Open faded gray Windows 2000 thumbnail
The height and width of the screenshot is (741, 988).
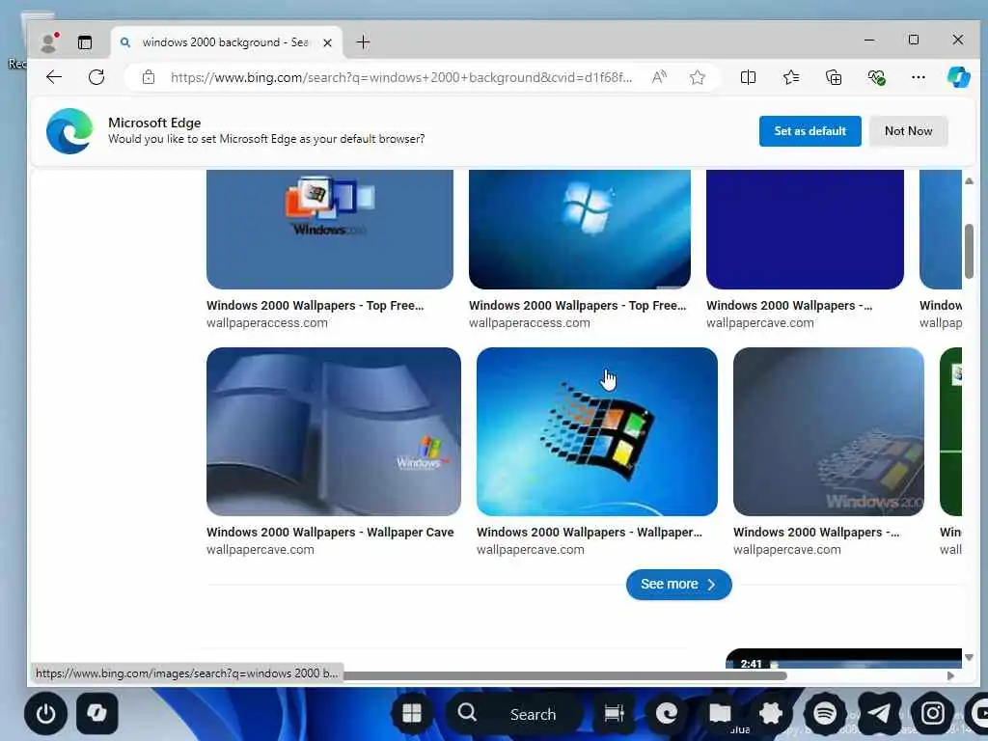coord(829,431)
